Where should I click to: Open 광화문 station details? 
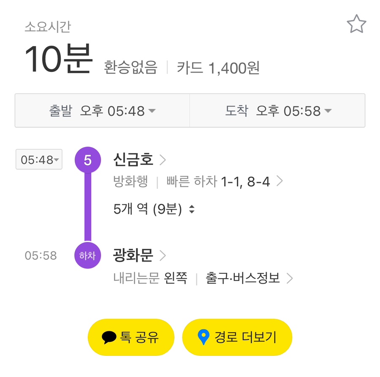click(x=133, y=255)
